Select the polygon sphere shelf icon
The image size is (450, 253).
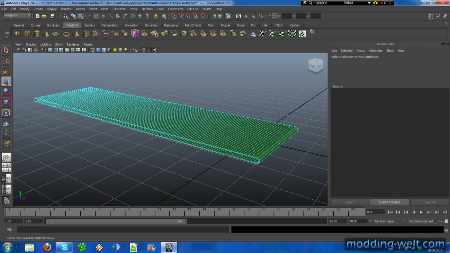17,34
